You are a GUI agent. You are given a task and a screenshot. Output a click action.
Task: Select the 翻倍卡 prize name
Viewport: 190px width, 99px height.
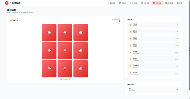pyautogui.click(x=135, y=59)
